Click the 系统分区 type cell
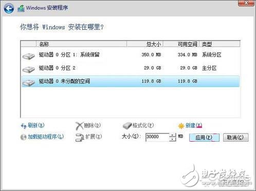The image size is (256, 191). click(212, 55)
